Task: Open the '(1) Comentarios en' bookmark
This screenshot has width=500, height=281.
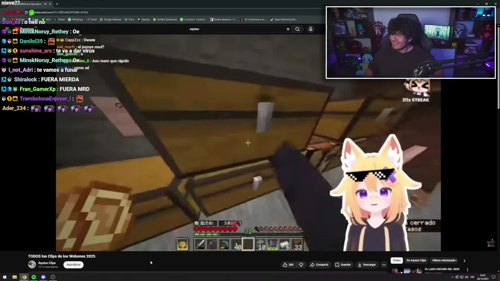Action: 253,20
